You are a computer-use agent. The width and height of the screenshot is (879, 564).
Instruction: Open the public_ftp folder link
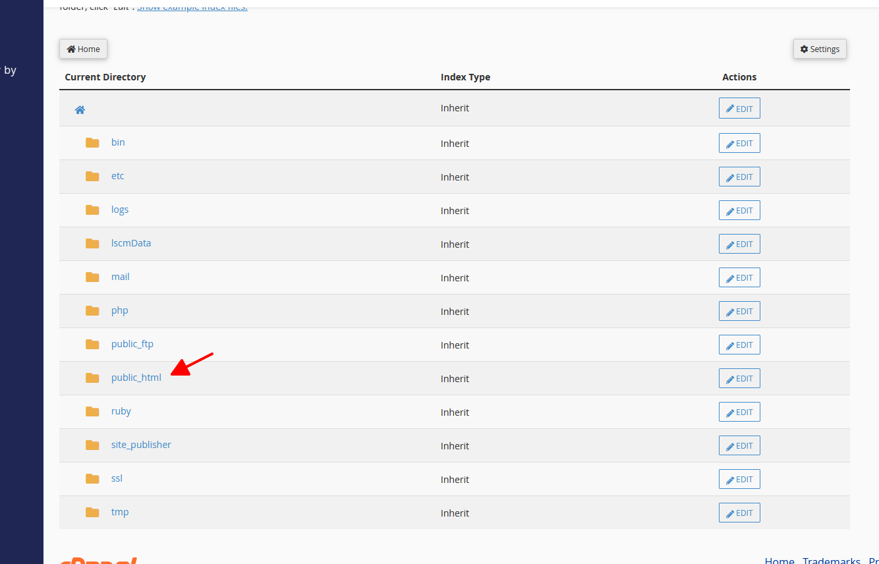click(x=132, y=344)
